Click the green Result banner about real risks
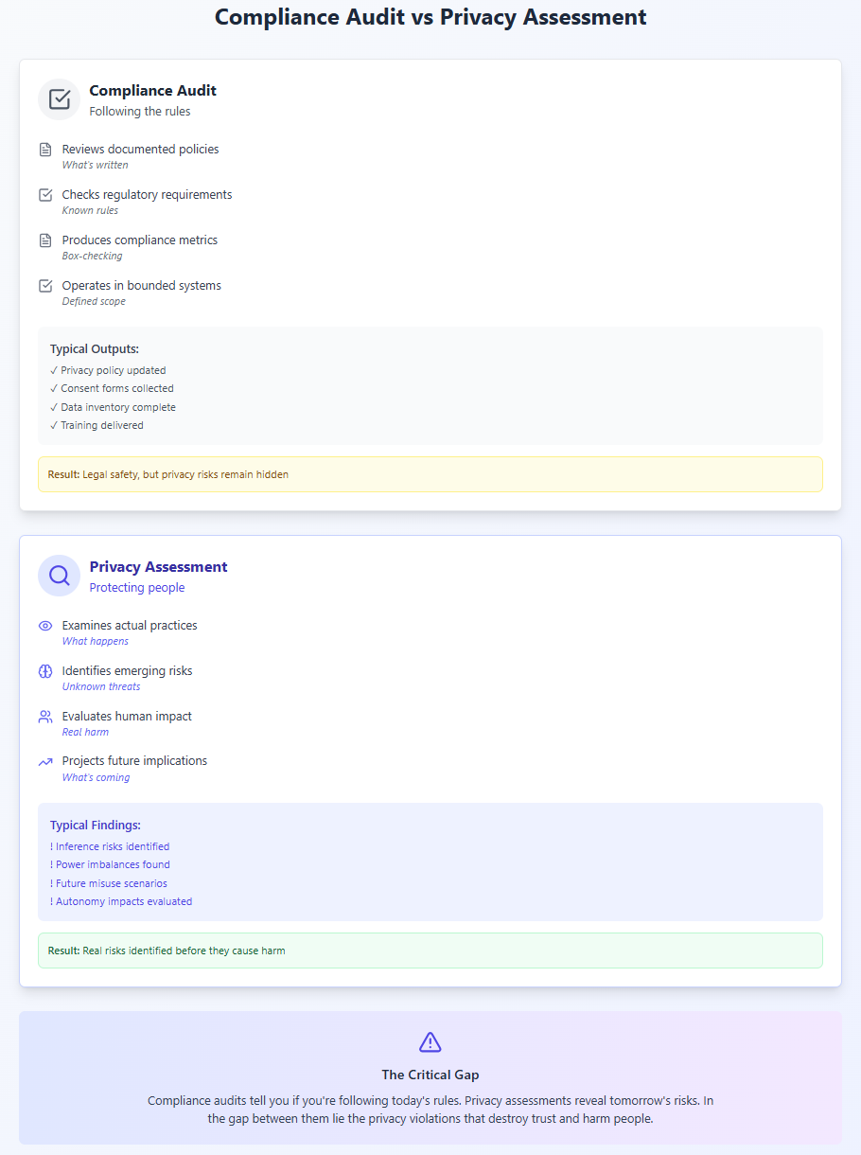Viewport: 861px width, 1155px height. (430, 951)
